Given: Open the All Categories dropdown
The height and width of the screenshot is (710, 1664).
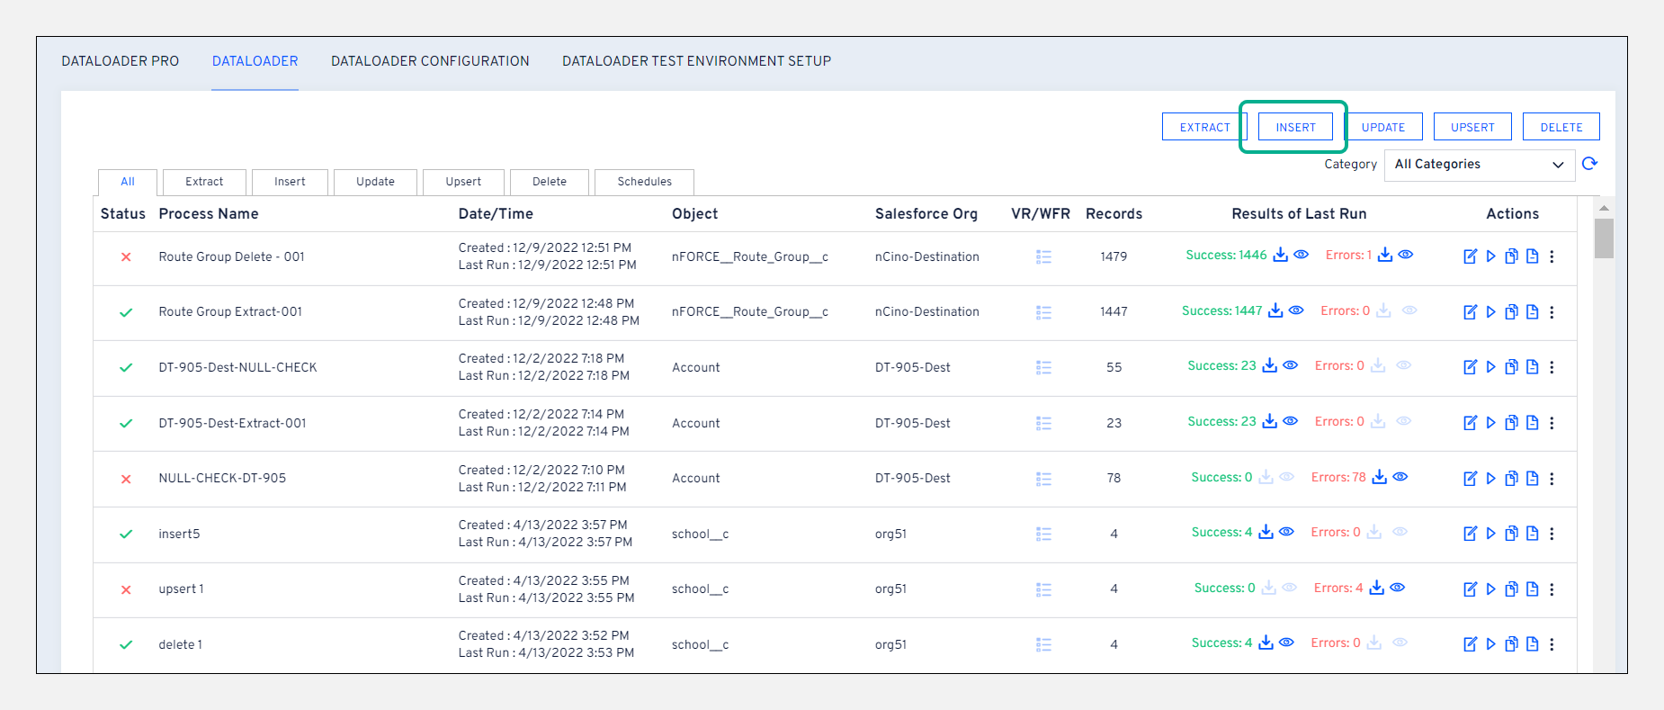Looking at the screenshot, I should tap(1479, 165).
